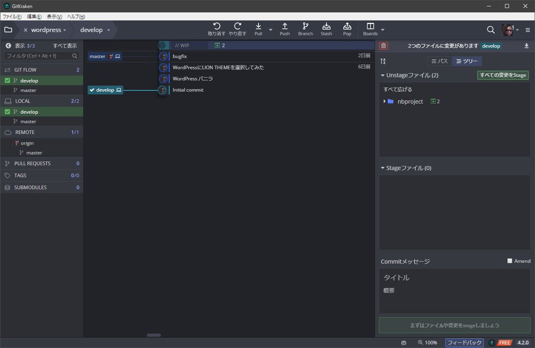Viewport: 535px width, 348px height.
Task: Open the ヘルプ menu
Action: [76, 16]
